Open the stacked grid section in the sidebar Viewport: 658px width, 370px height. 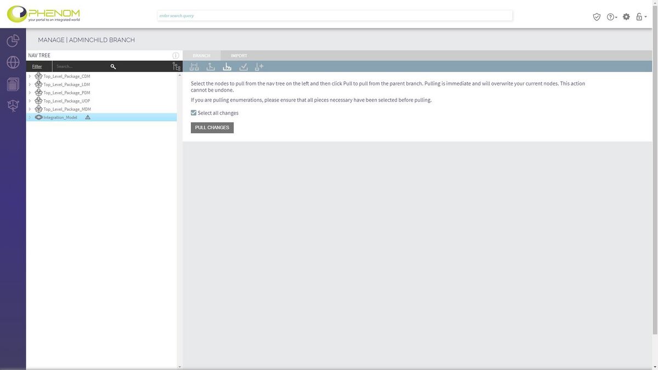pos(13,84)
